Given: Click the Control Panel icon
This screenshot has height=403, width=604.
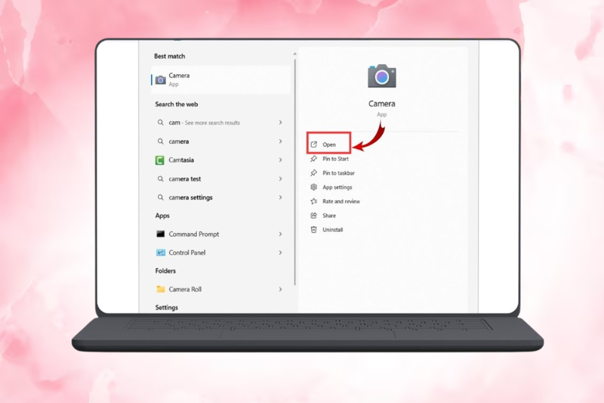Looking at the screenshot, I should (x=161, y=253).
